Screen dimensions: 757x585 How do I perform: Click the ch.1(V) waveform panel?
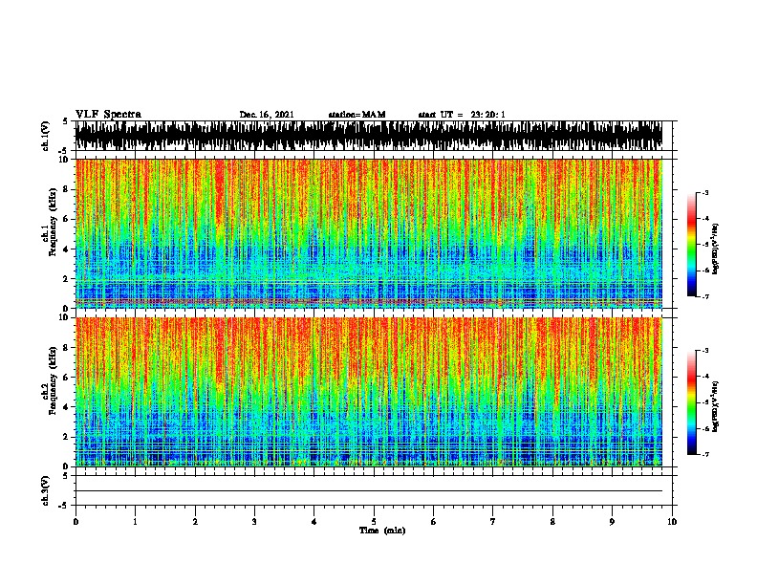[x=369, y=136]
